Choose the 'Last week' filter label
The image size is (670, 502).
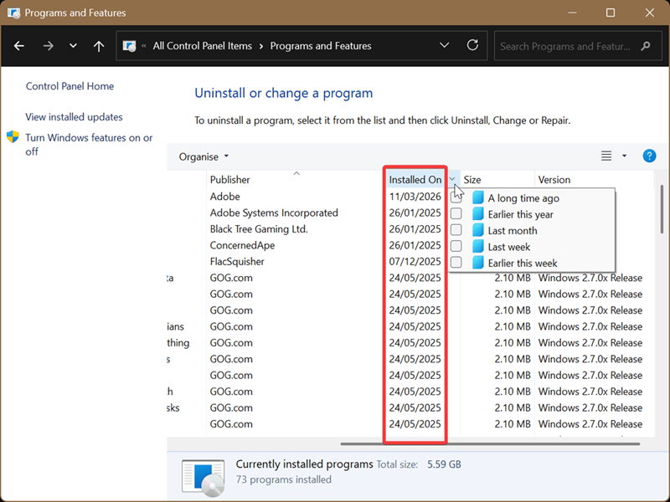tap(509, 247)
